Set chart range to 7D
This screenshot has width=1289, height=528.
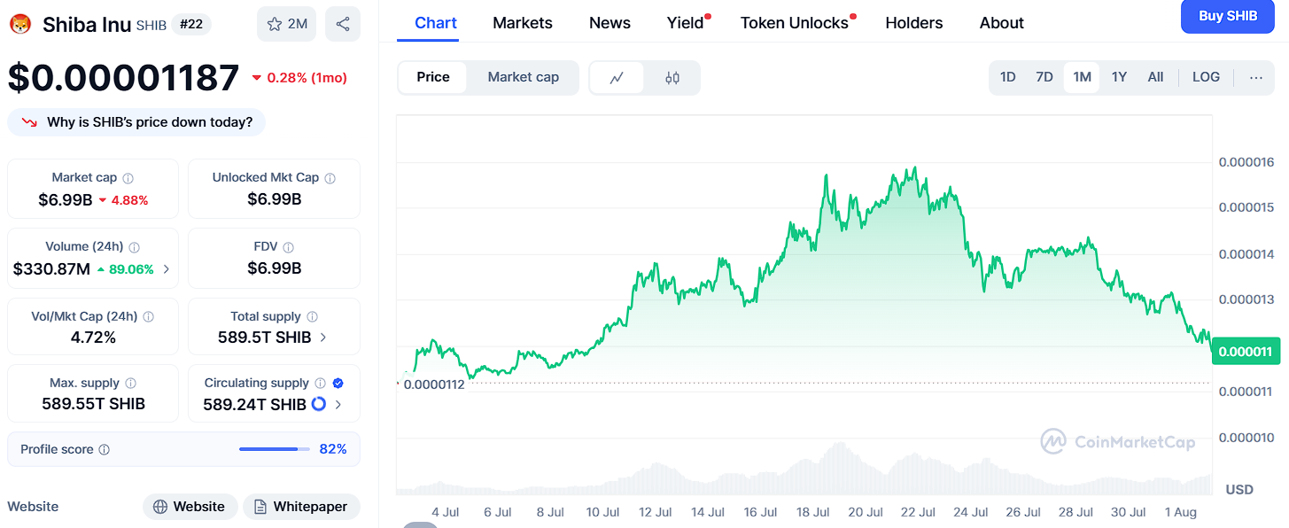click(1044, 77)
